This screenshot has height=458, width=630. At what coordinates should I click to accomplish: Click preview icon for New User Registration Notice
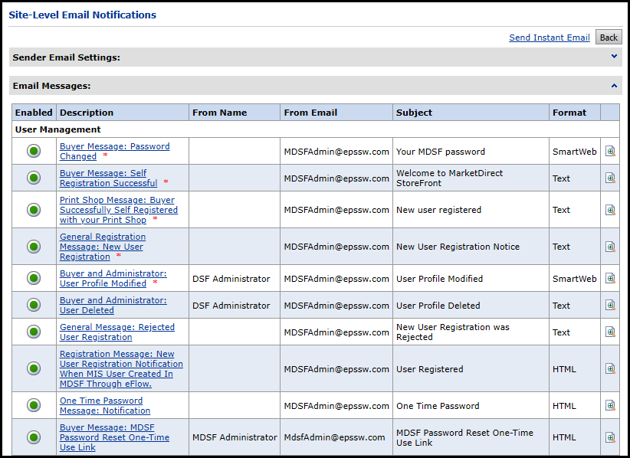[x=610, y=247]
